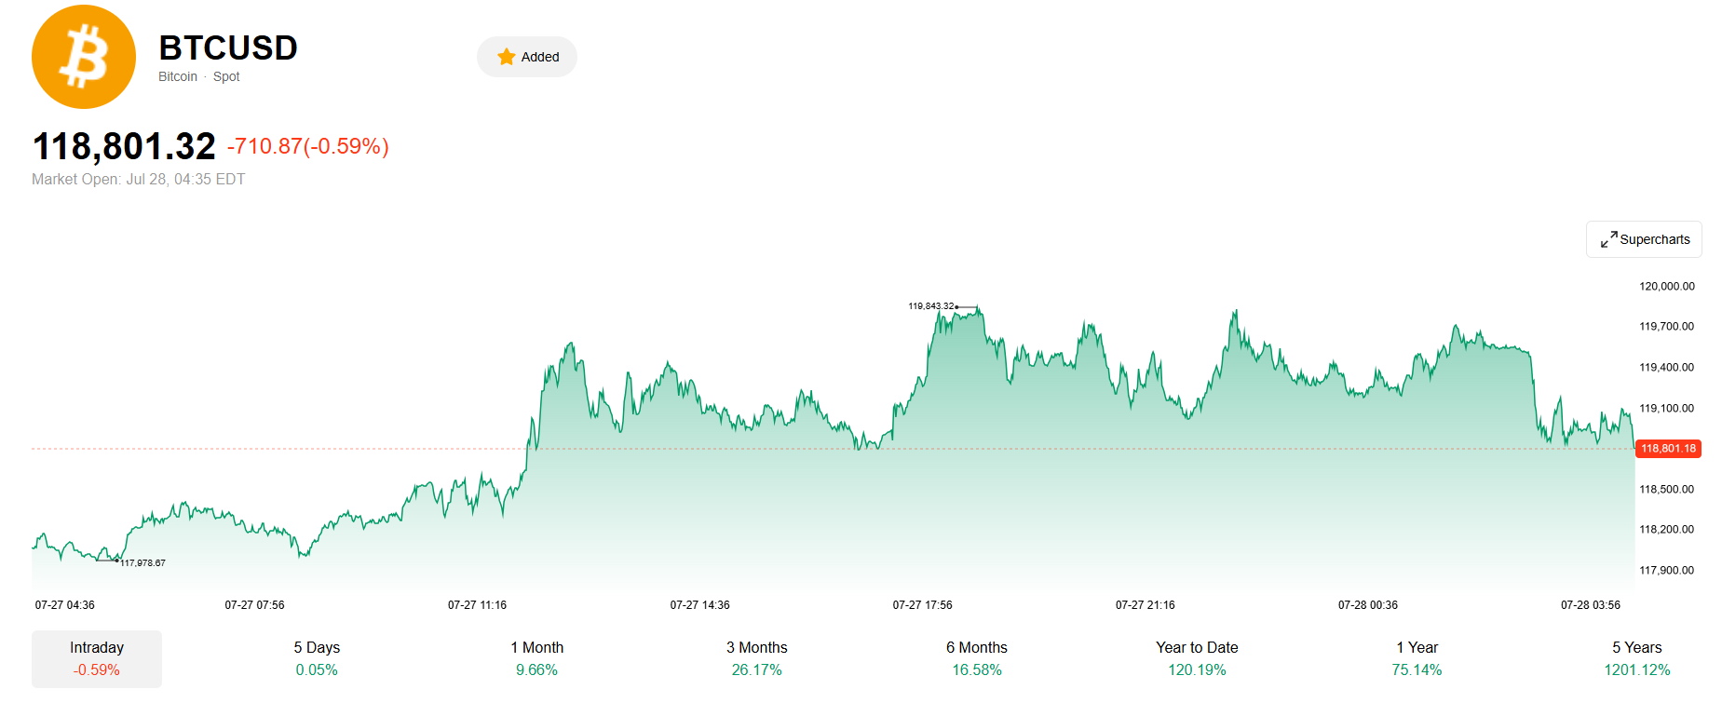The image size is (1722, 703).
Task: Click the 118,200.00 price axis label
Action: pyautogui.click(x=1667, y=529)
